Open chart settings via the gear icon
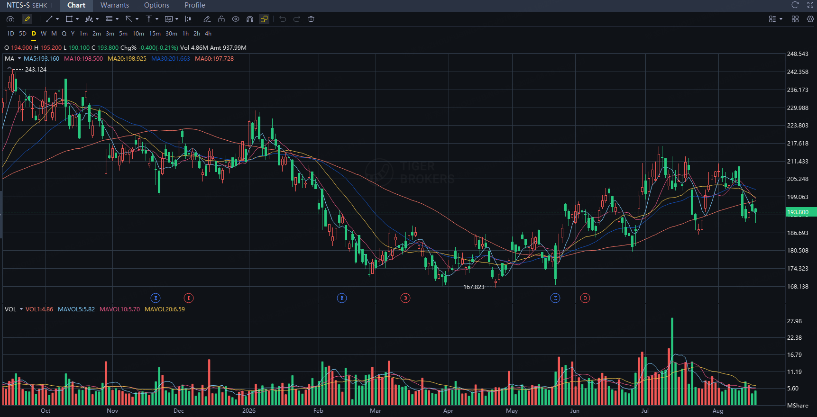Image resolution: width=817 pixels, height=417 pixels. 810,19
